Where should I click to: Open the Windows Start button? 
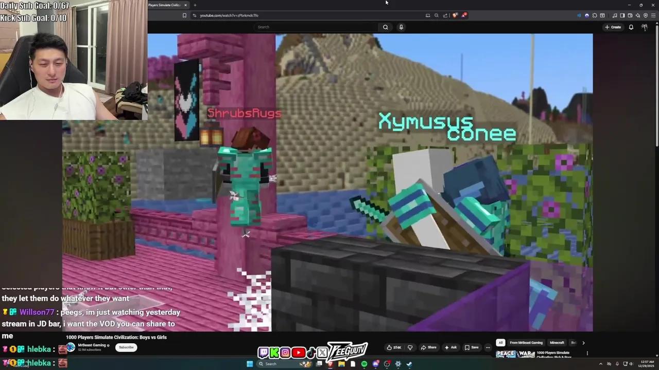tap(250, 364)
